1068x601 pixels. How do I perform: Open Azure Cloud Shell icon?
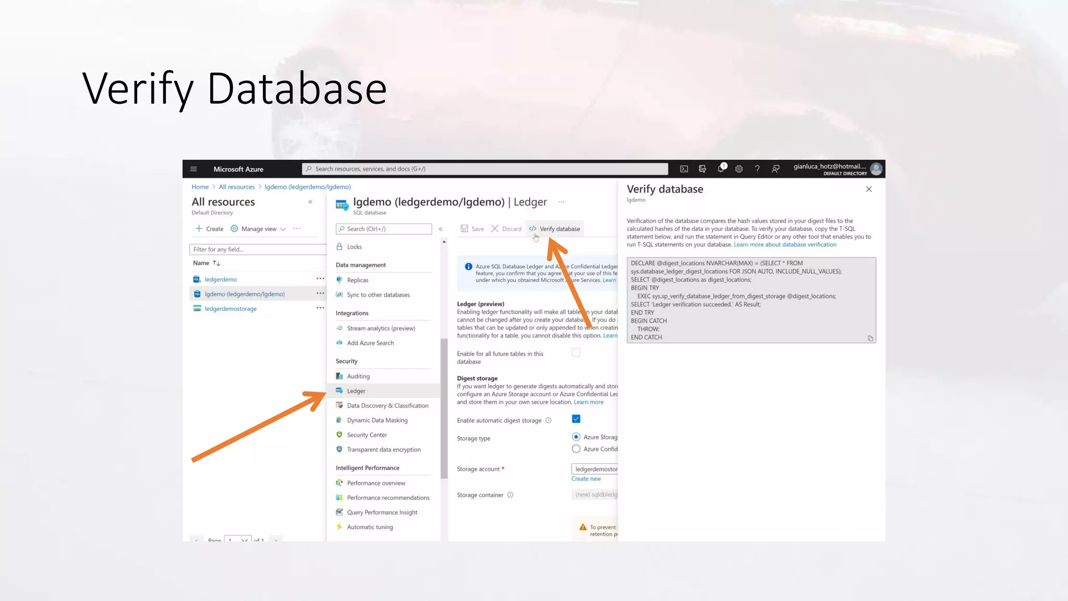pos(684,169)
